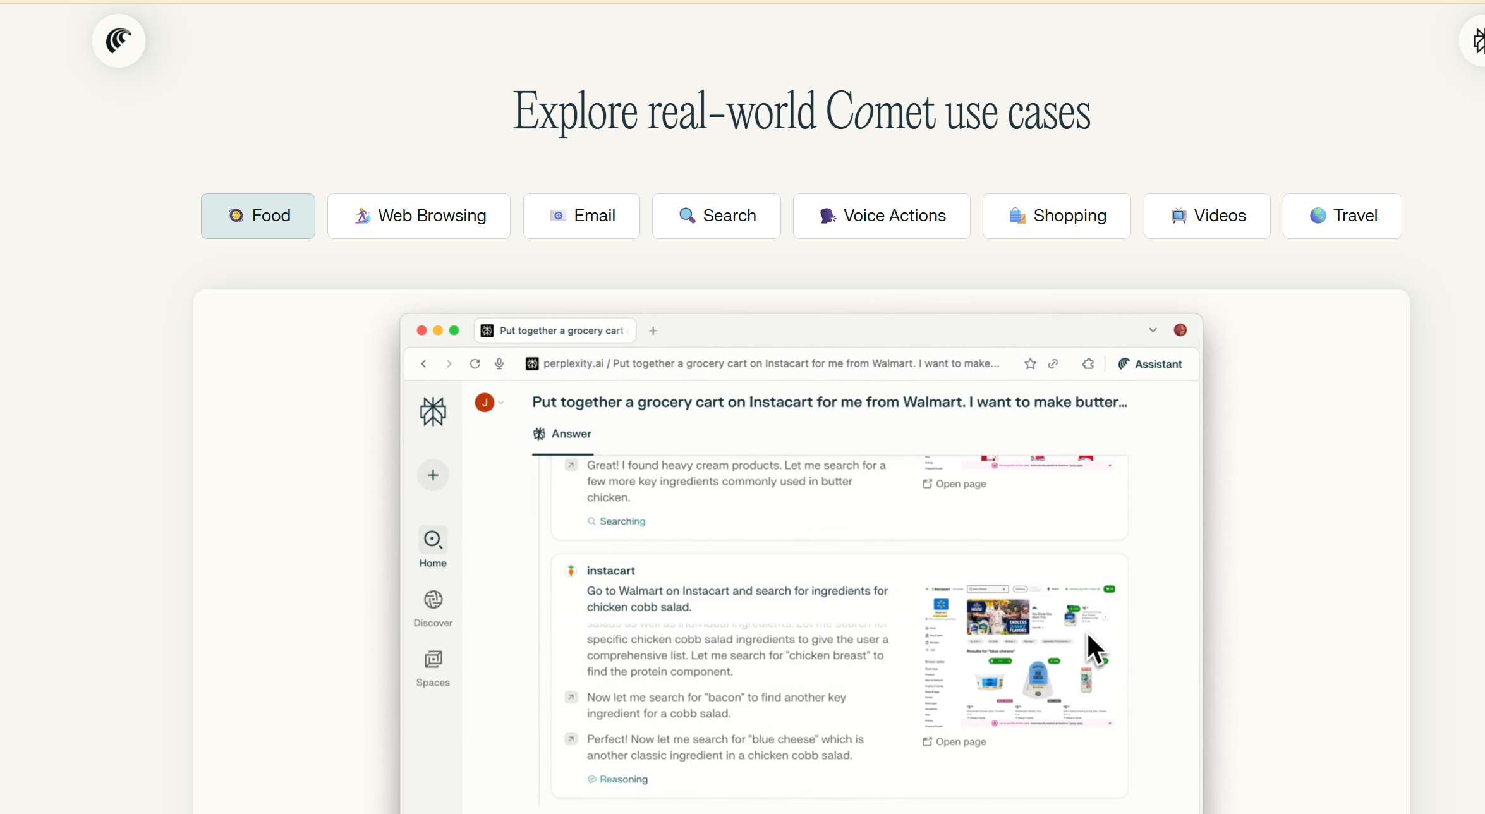Show the Voice Actions use cases
The width and height of the screenshot is (1485, 814).
[x=882, y=216]
